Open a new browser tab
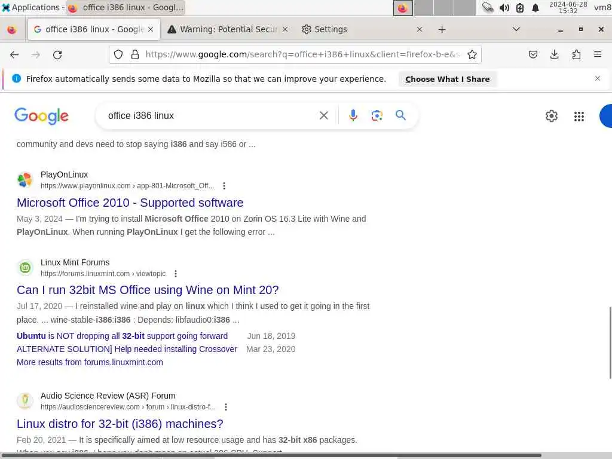Image resolution: width=612 pixels, height=459 pixels. pyautogui.click(x=442, y=30)
